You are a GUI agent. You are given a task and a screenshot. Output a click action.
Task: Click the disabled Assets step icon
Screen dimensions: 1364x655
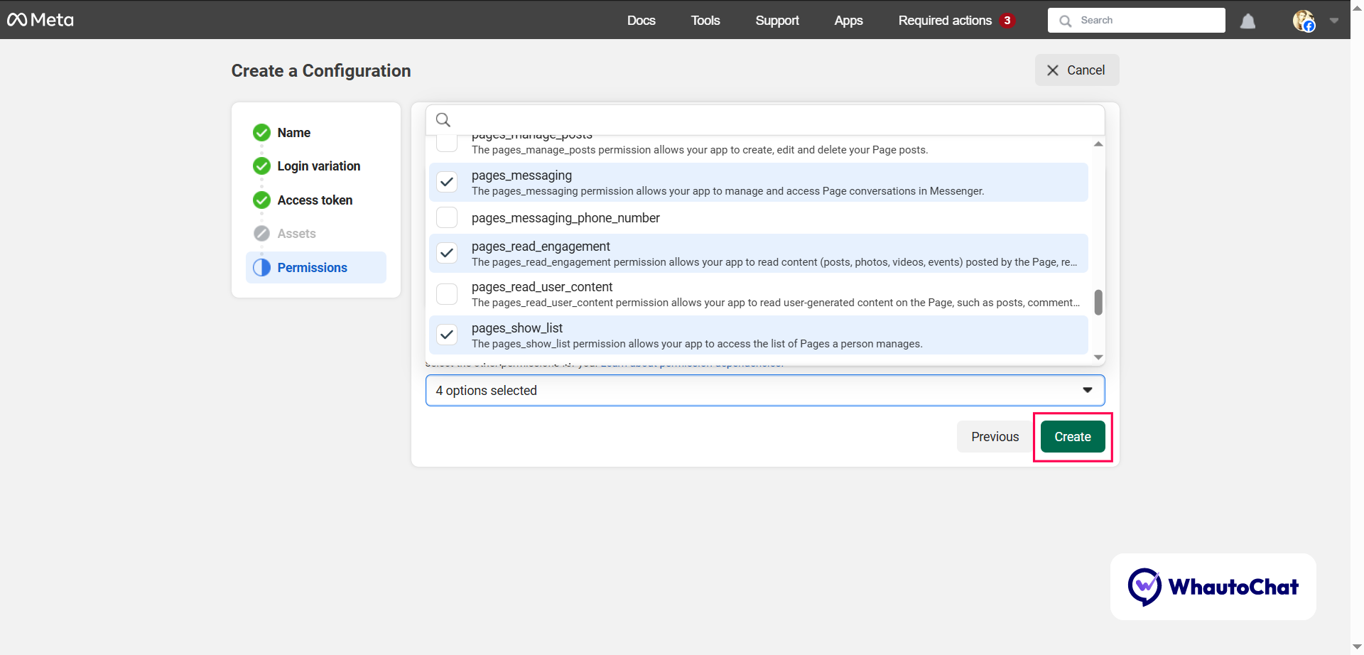tap(261, 234)
